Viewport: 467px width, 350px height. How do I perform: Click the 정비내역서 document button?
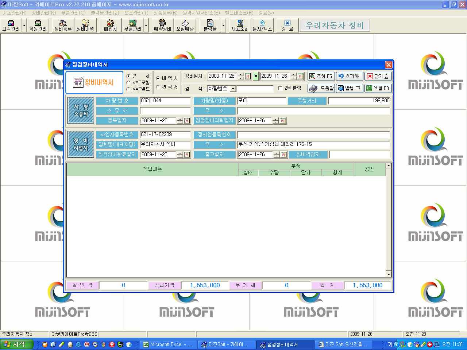[x=94, y=82]
